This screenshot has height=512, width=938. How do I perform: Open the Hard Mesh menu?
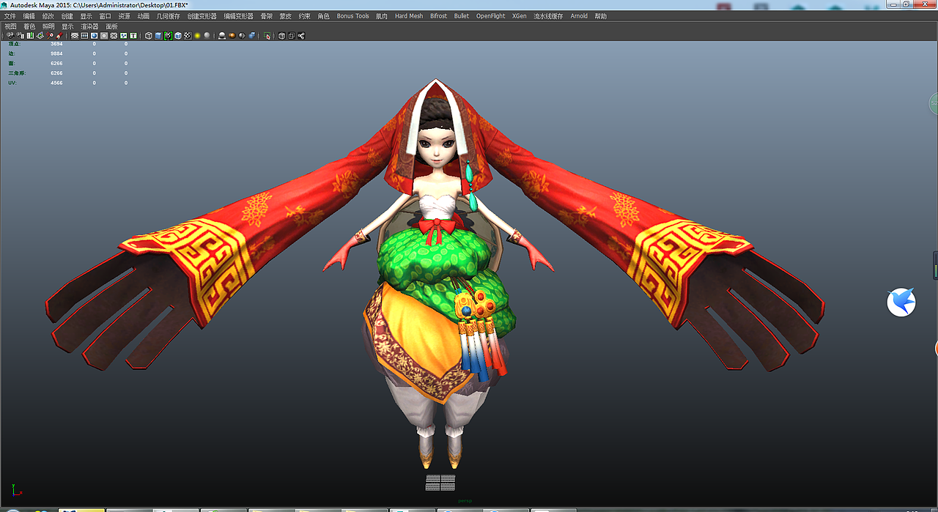[x=409, y=16]
